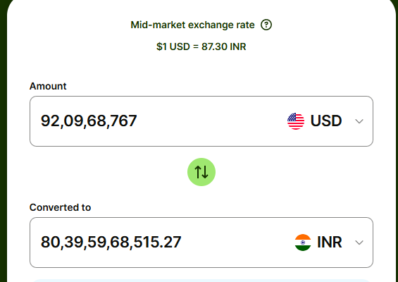Image resolution: width=398 pixels, height=282 pixels.
Task: Click the light blue banner below INR box
Action: 201,281
